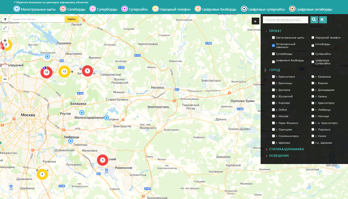Click the blue marker above Железнодорожный
Image resolution: width=348 pixels, height=199 pixels.
tap(82, 113)
